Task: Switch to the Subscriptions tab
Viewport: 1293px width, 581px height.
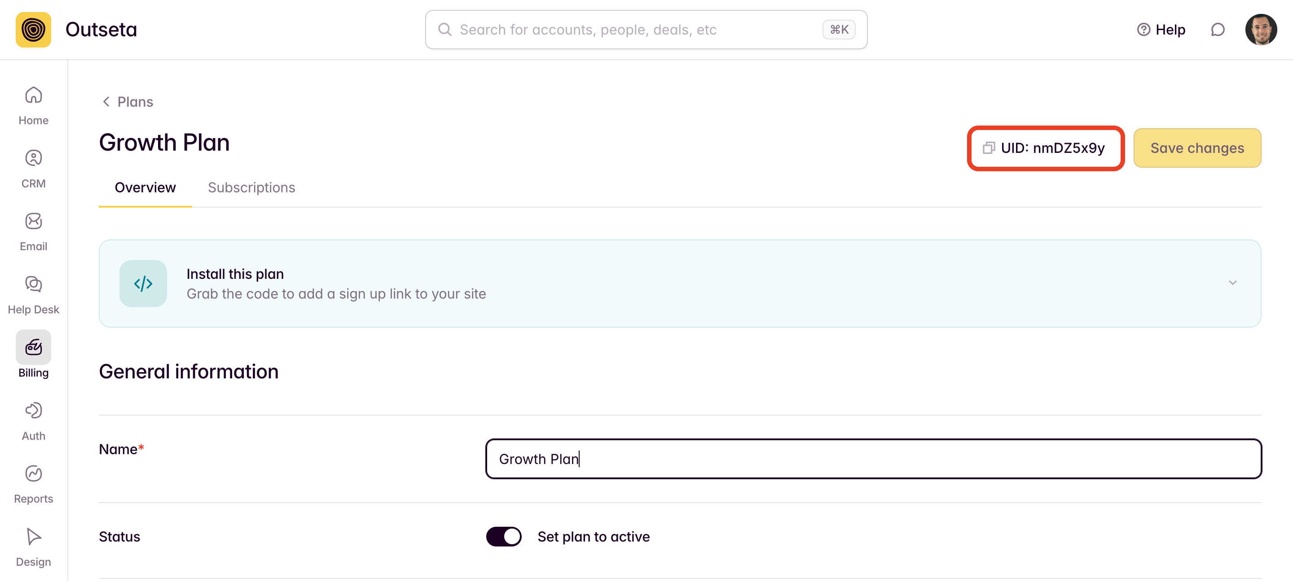Action: tap(251, 187)
